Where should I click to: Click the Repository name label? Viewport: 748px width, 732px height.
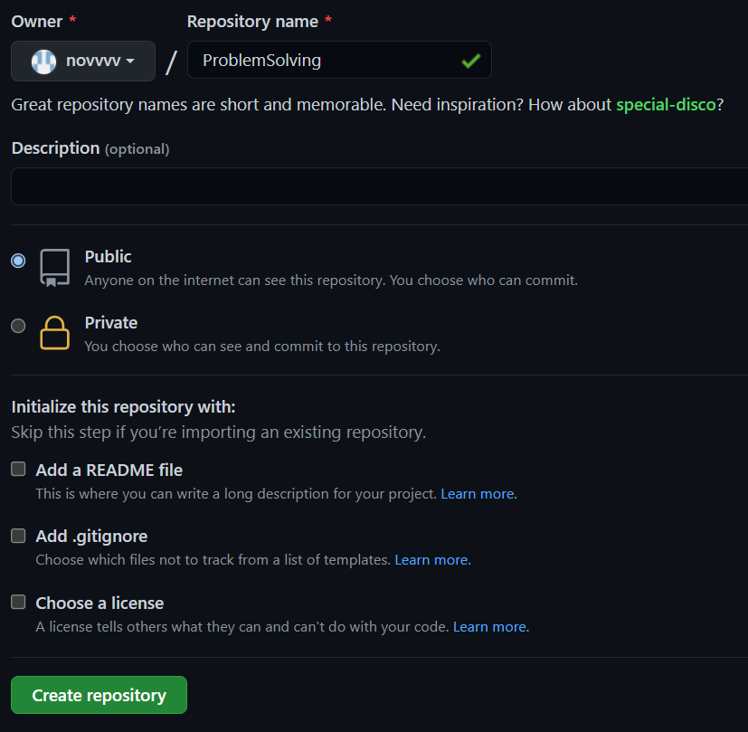[252, 22]
